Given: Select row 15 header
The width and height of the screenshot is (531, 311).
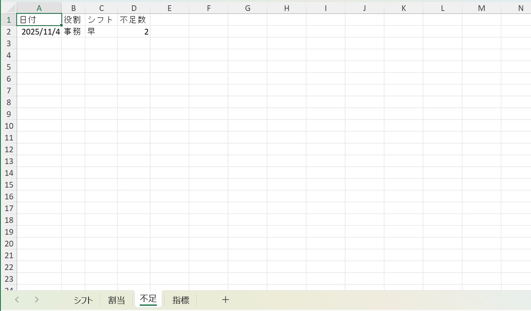Looking at the screenshot, I should tap(9, 185).
